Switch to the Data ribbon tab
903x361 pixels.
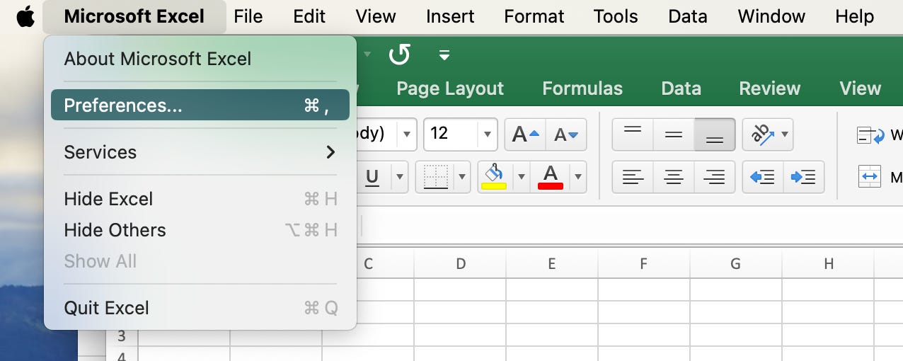pyautogui.click(x=681, y=88)
